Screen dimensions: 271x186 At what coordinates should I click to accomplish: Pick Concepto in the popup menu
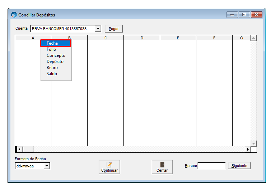56,55
